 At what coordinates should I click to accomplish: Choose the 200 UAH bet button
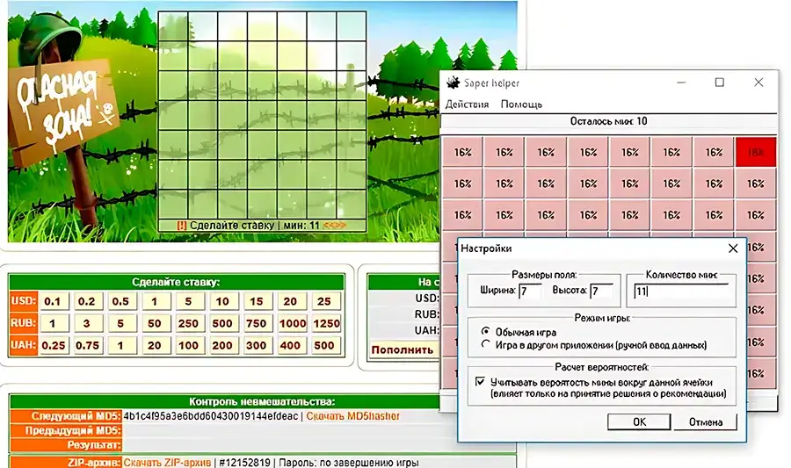point(222,346)
